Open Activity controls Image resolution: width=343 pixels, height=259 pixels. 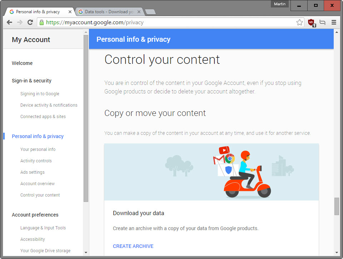[x=36, y=161]
